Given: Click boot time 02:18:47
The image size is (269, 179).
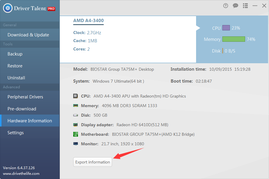Looking at the screenshot, I should coord(204,81).
